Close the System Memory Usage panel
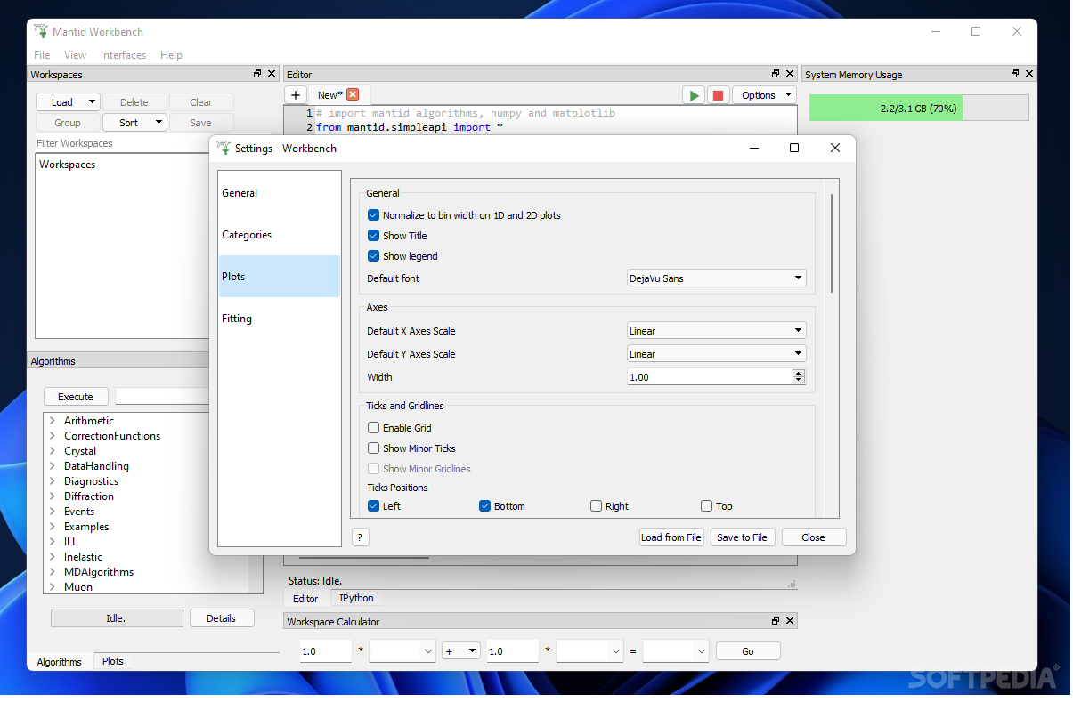 [x=1029, y=74]
